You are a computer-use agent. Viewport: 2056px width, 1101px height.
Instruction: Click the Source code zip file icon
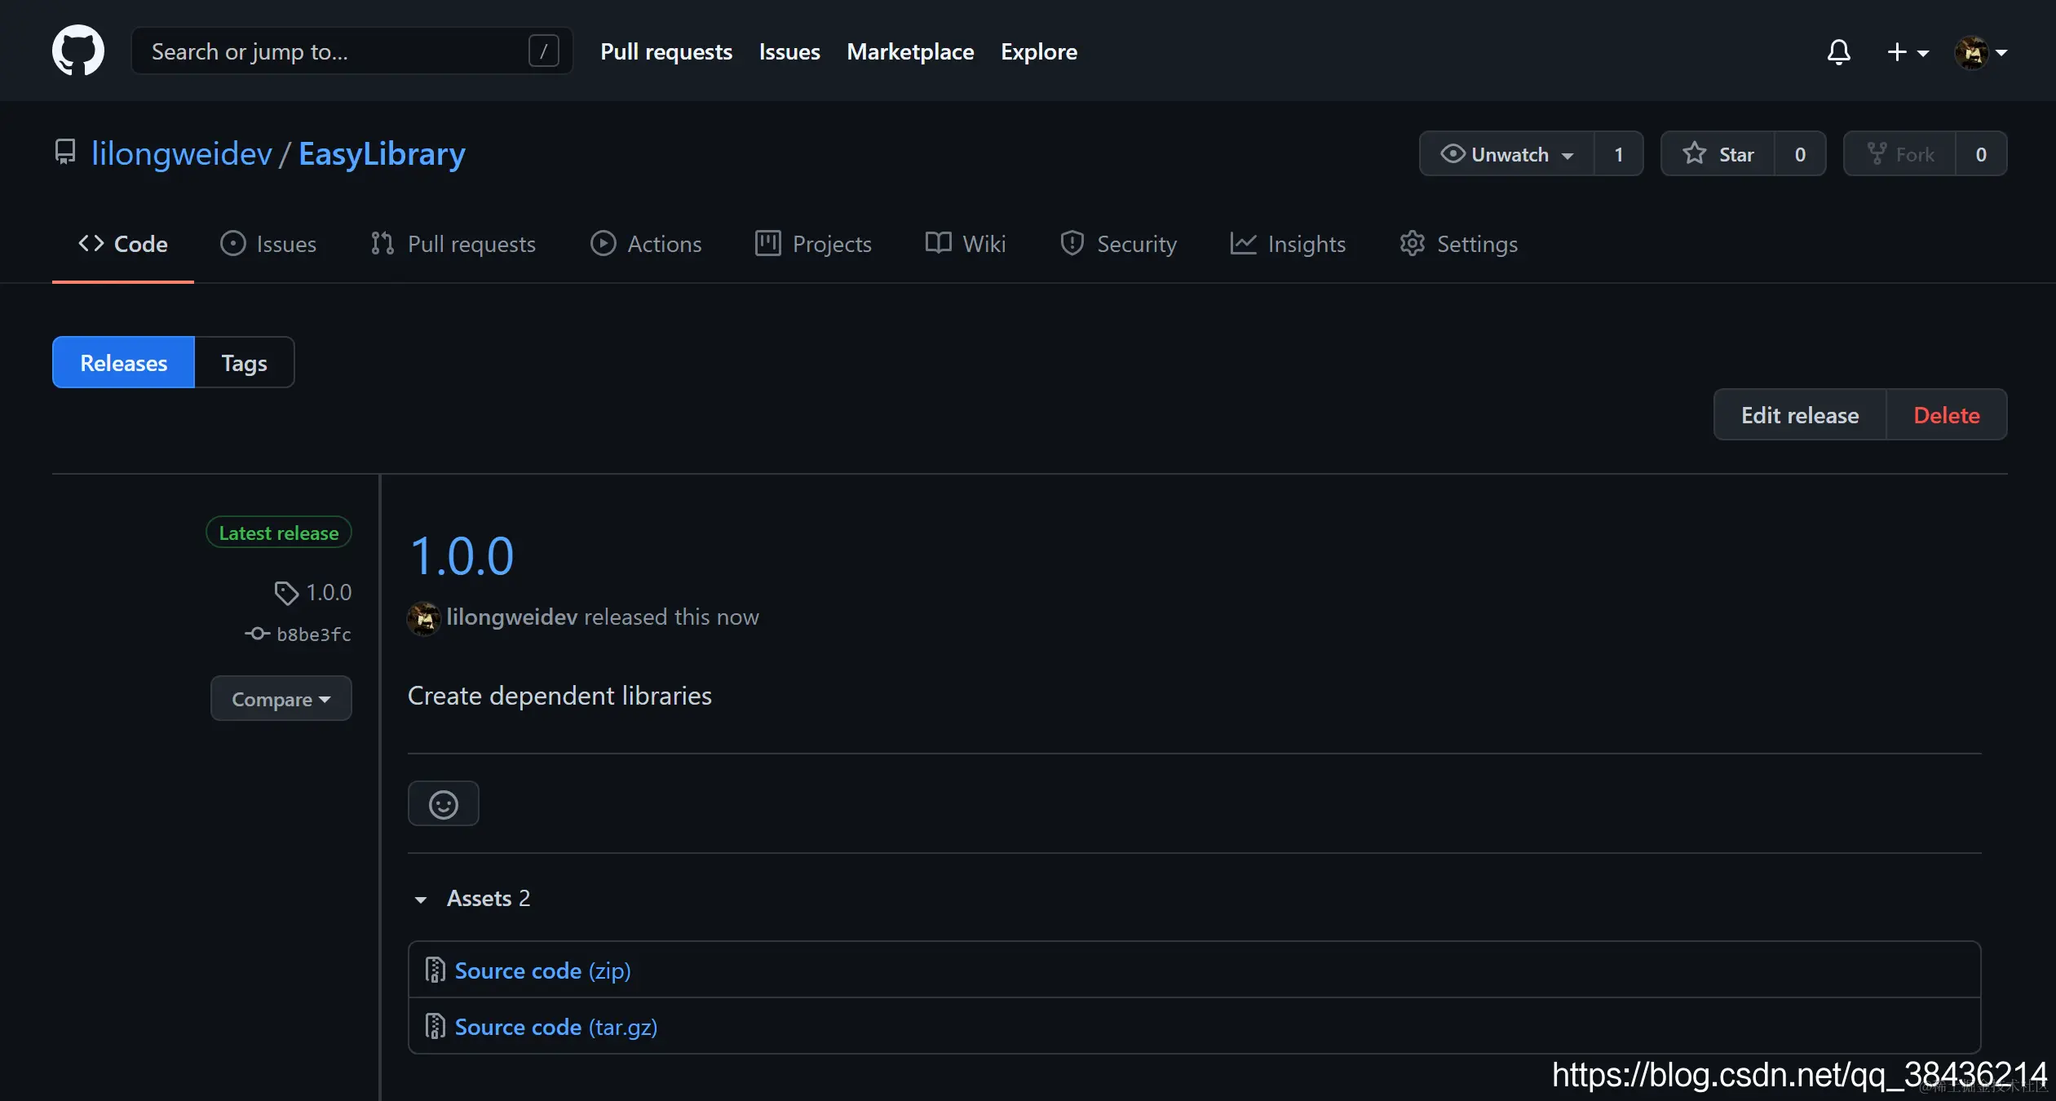tap(435, 971)
